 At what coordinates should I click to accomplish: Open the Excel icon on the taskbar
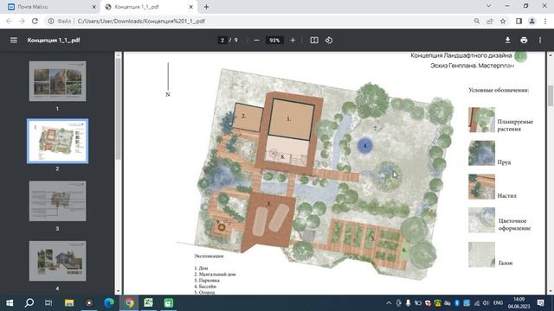148,303
